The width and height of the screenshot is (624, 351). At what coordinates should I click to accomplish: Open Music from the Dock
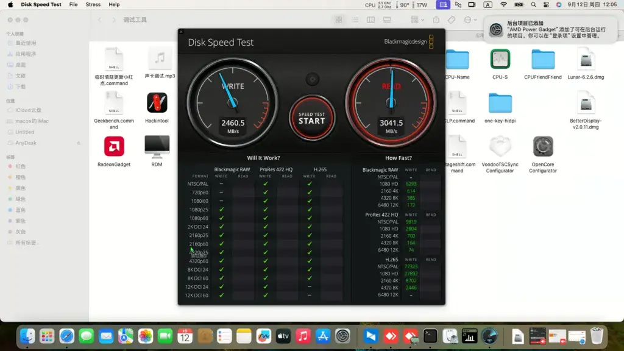[x=303, y=336]
